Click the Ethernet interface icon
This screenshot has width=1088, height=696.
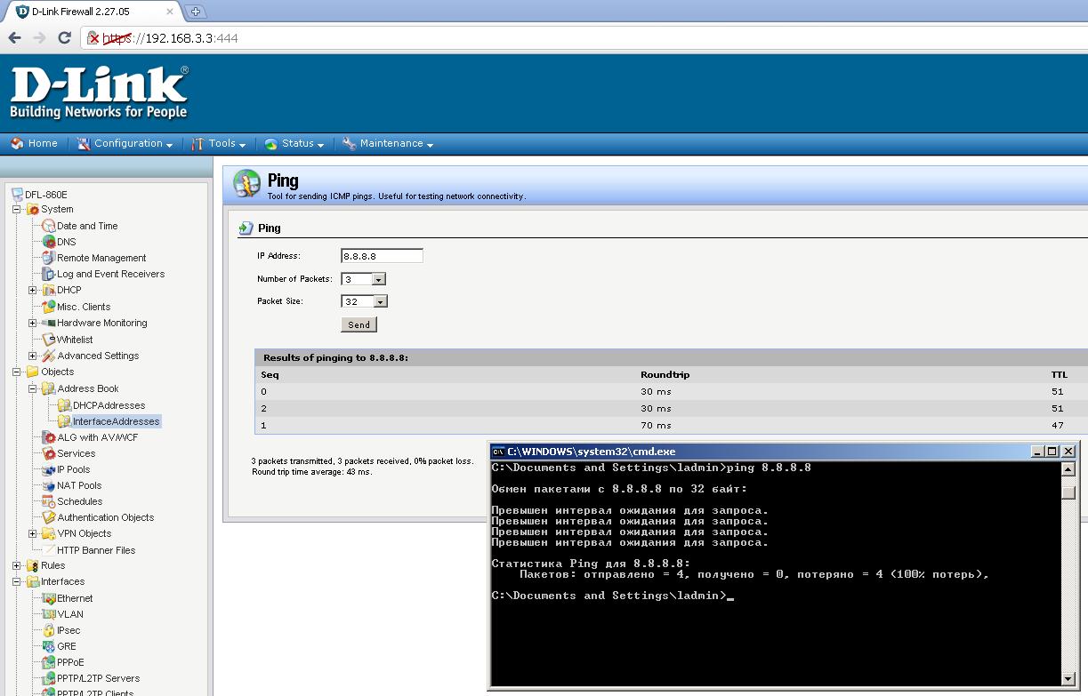49,598
